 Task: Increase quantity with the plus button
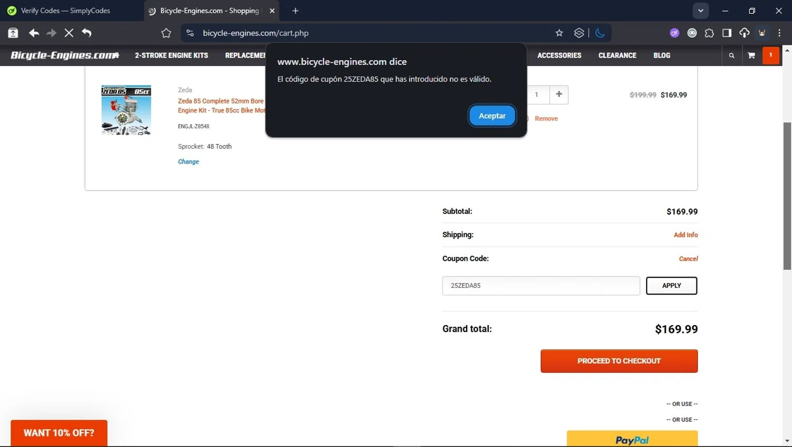pyautogui.click(x=559, y=94)
